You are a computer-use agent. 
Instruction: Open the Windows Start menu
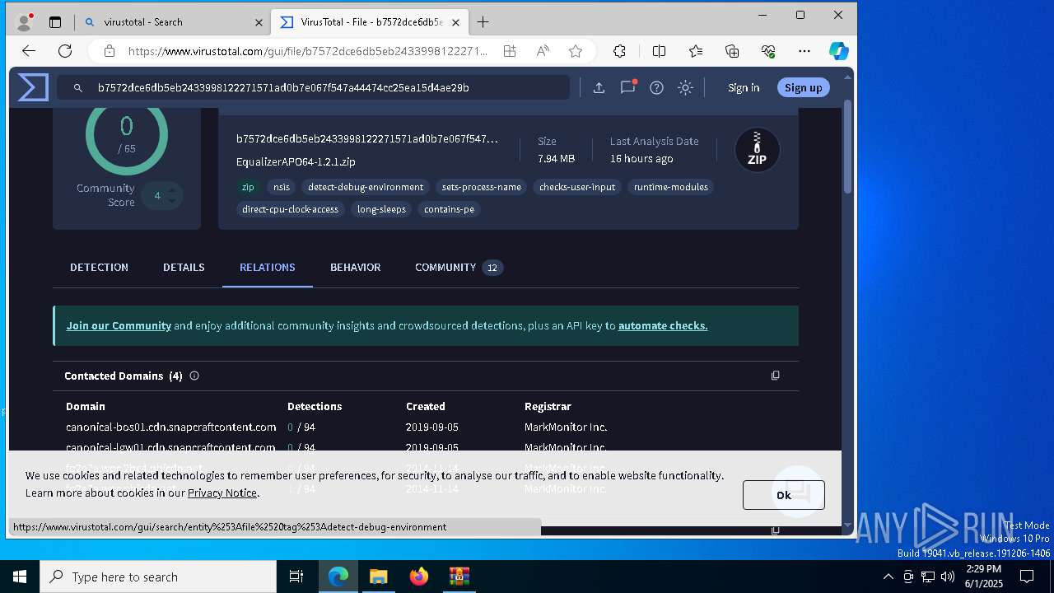[20, 577]
